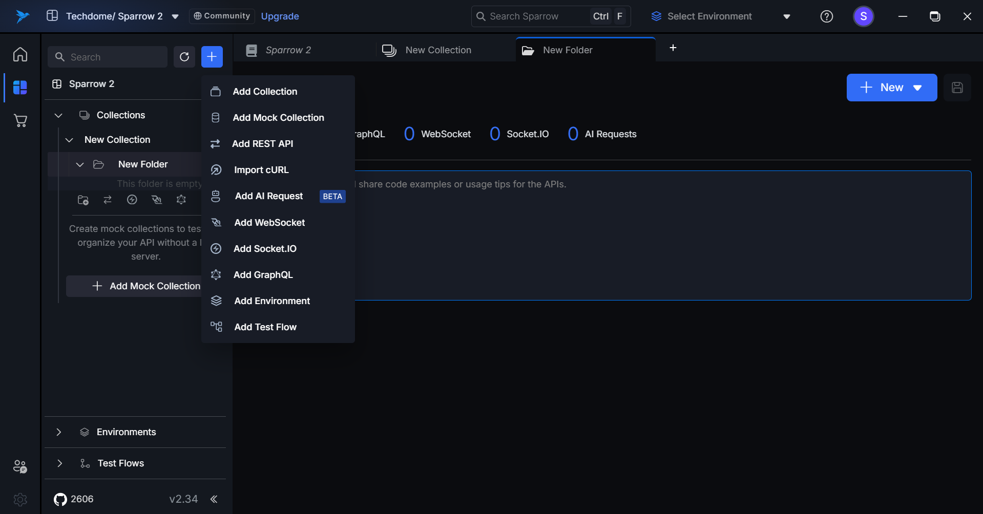Open the marketplace cart icon in left rail
Viewport: 983px width, 514px height.
click(x=20, y=121)
